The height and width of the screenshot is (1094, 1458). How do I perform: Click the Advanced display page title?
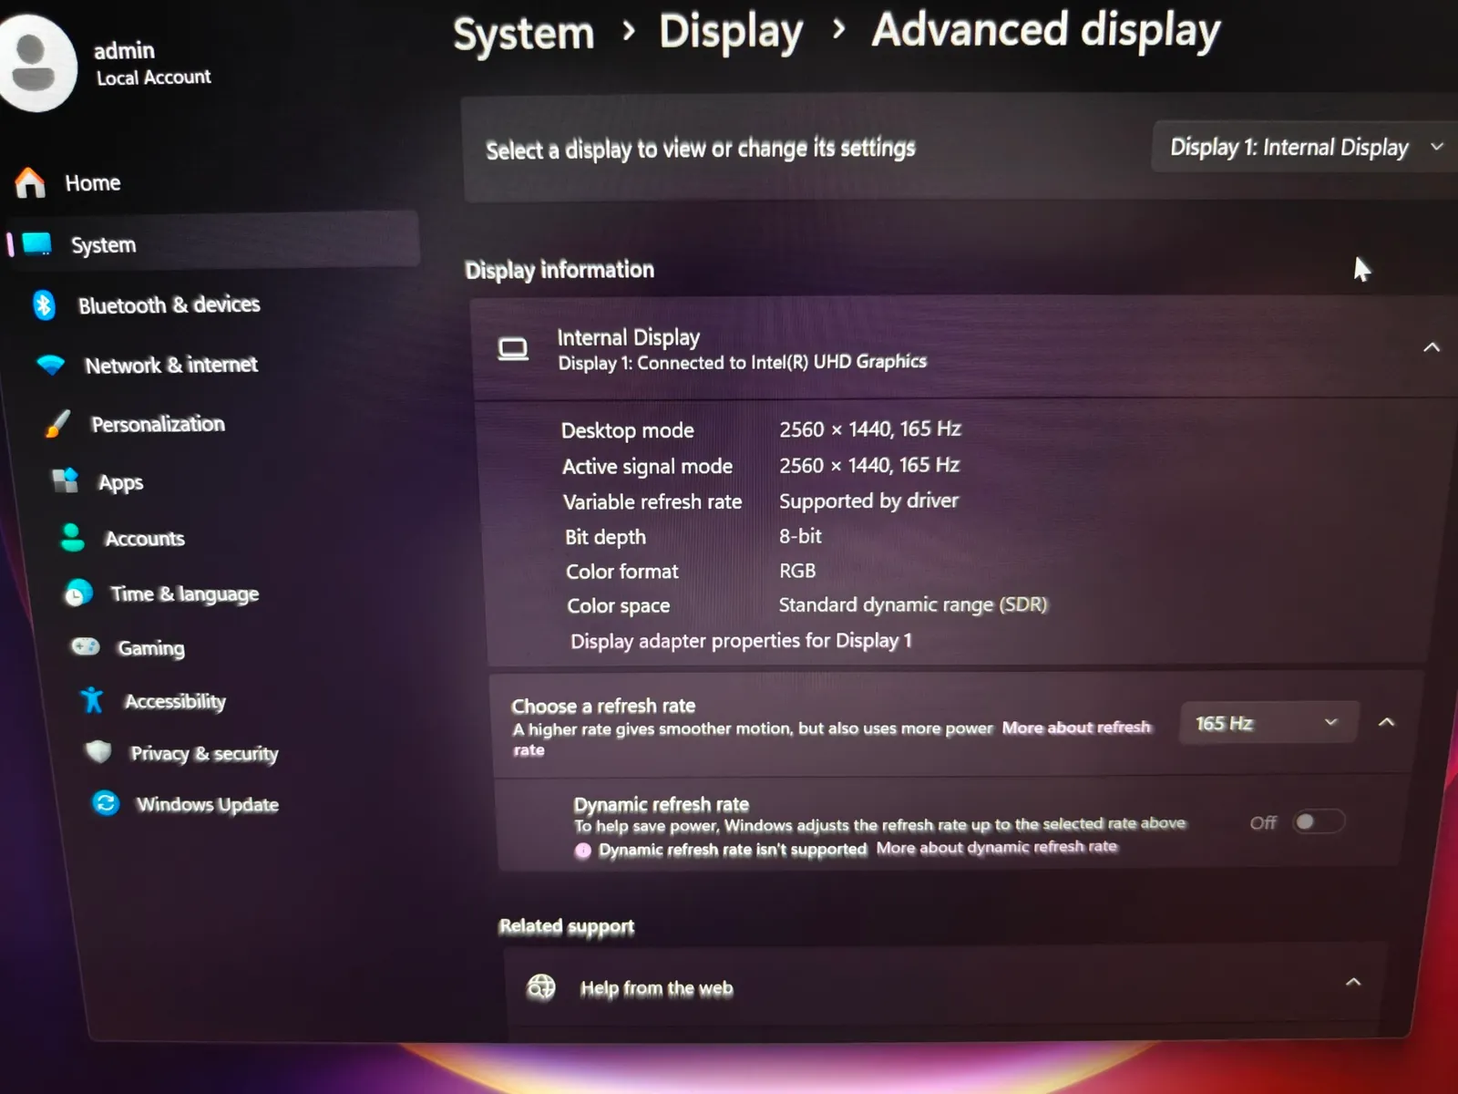(x=1046, y=30)
